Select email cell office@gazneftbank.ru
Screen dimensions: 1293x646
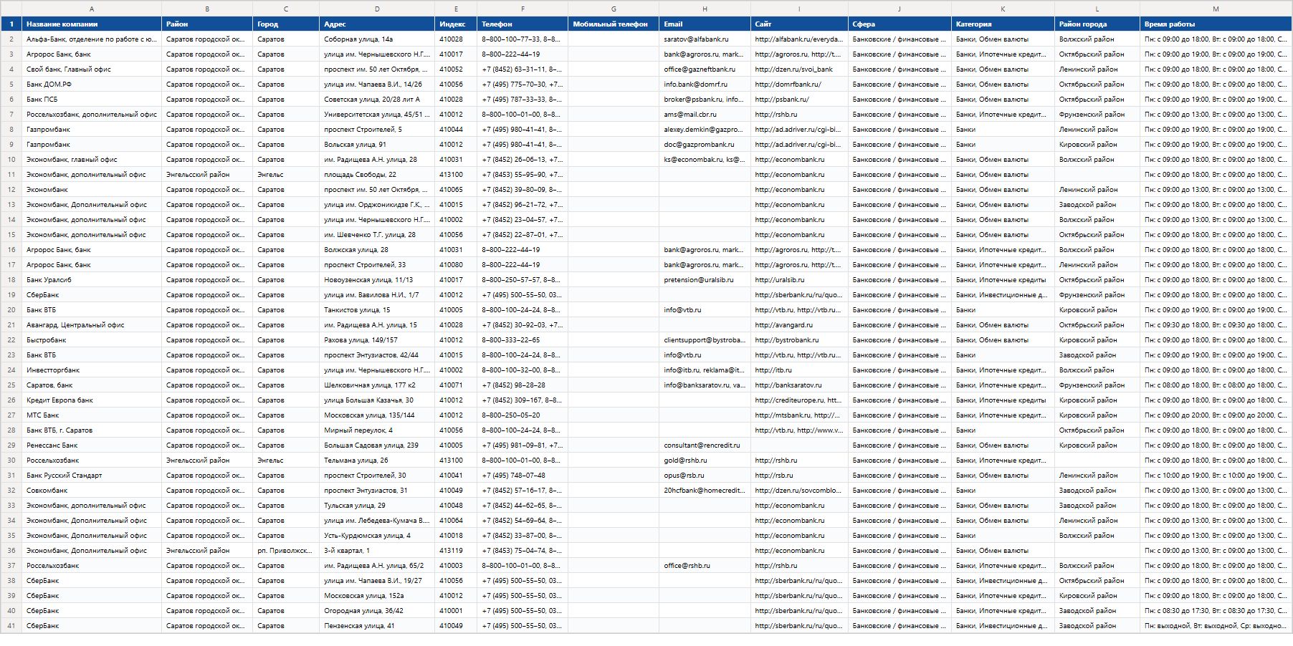pos(705,69)
